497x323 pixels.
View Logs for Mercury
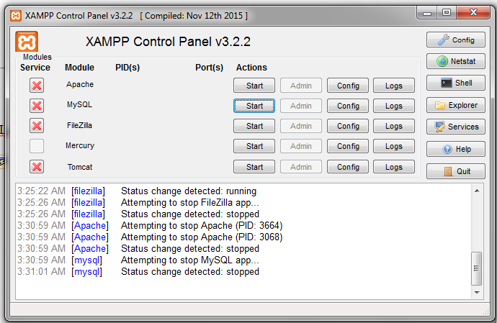394,146
